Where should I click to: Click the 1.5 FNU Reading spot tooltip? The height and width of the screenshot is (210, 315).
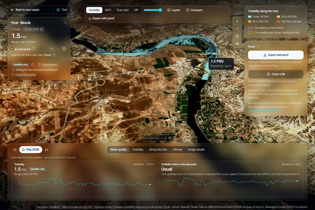pos(221,63)
